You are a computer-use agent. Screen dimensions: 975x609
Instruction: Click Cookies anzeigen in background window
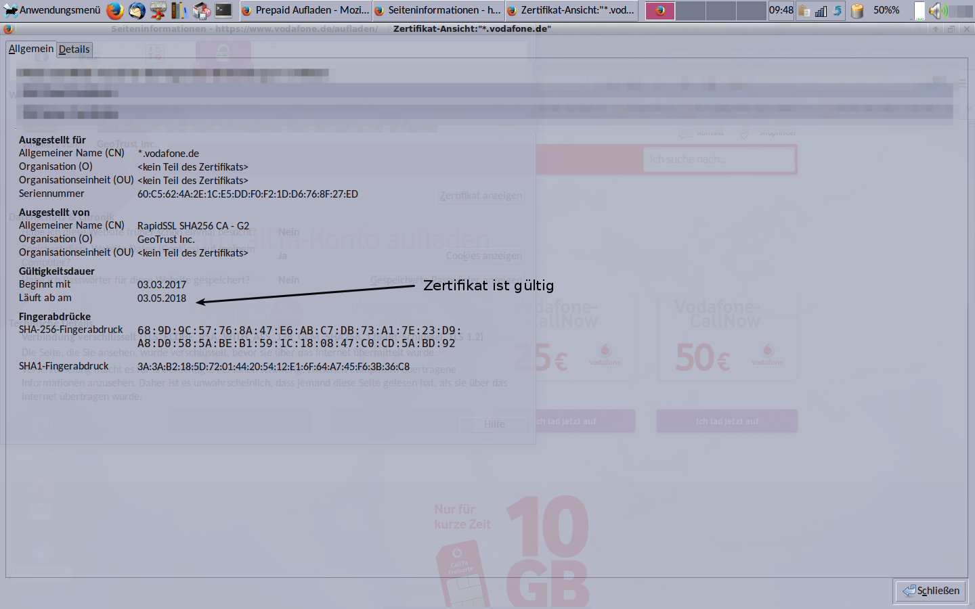tap(484, 256)
